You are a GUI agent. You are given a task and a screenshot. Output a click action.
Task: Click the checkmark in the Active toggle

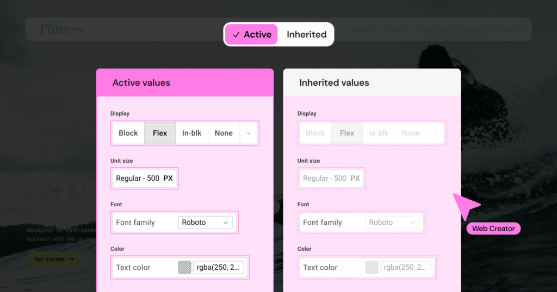pyautogui.click(x=236, y=35)
